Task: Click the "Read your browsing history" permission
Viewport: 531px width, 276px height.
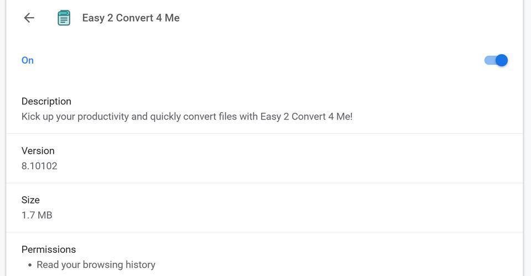Action: (x=96, y=265)
